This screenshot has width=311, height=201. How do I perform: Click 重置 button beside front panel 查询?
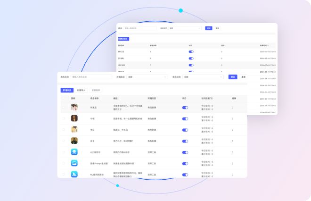[243, 77]
